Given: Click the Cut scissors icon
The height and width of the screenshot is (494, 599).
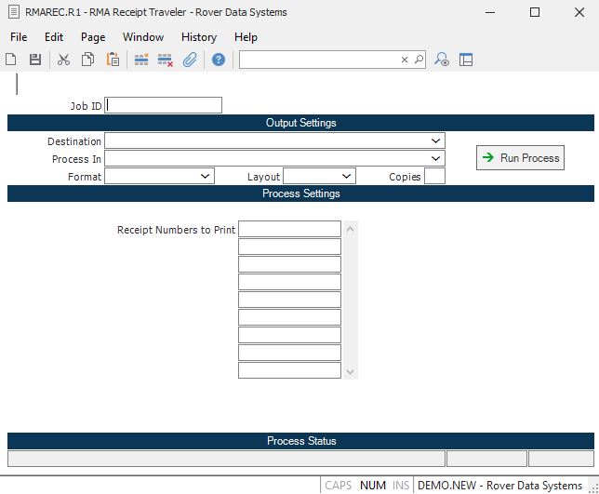Looking at the screenshot, I should point(63,60).
